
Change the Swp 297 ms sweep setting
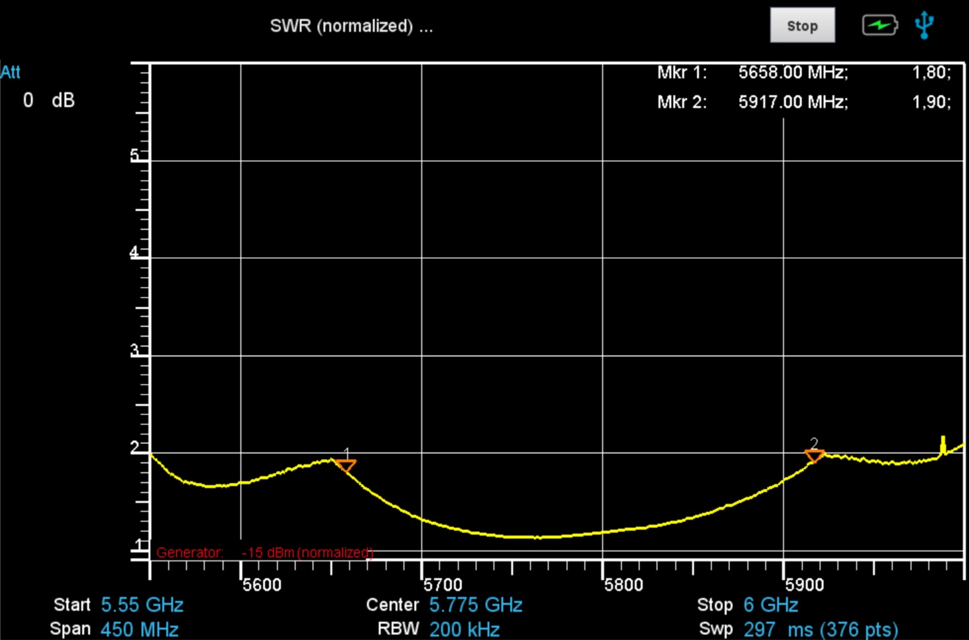coord(820,629)
